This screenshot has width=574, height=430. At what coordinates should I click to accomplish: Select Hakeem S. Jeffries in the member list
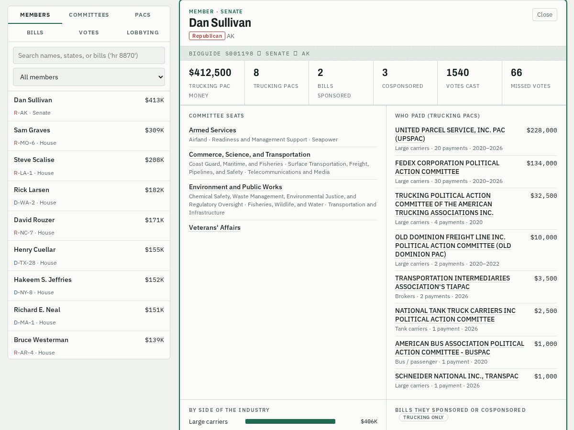(89, 286)
